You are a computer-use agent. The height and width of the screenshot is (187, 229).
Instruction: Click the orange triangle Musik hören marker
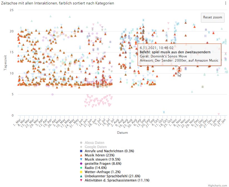click(x=81, y=155)
